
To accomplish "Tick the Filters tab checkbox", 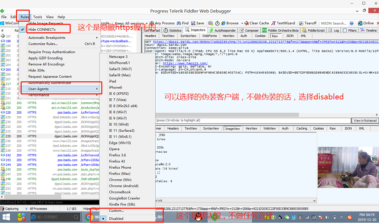I will [345, 31].
